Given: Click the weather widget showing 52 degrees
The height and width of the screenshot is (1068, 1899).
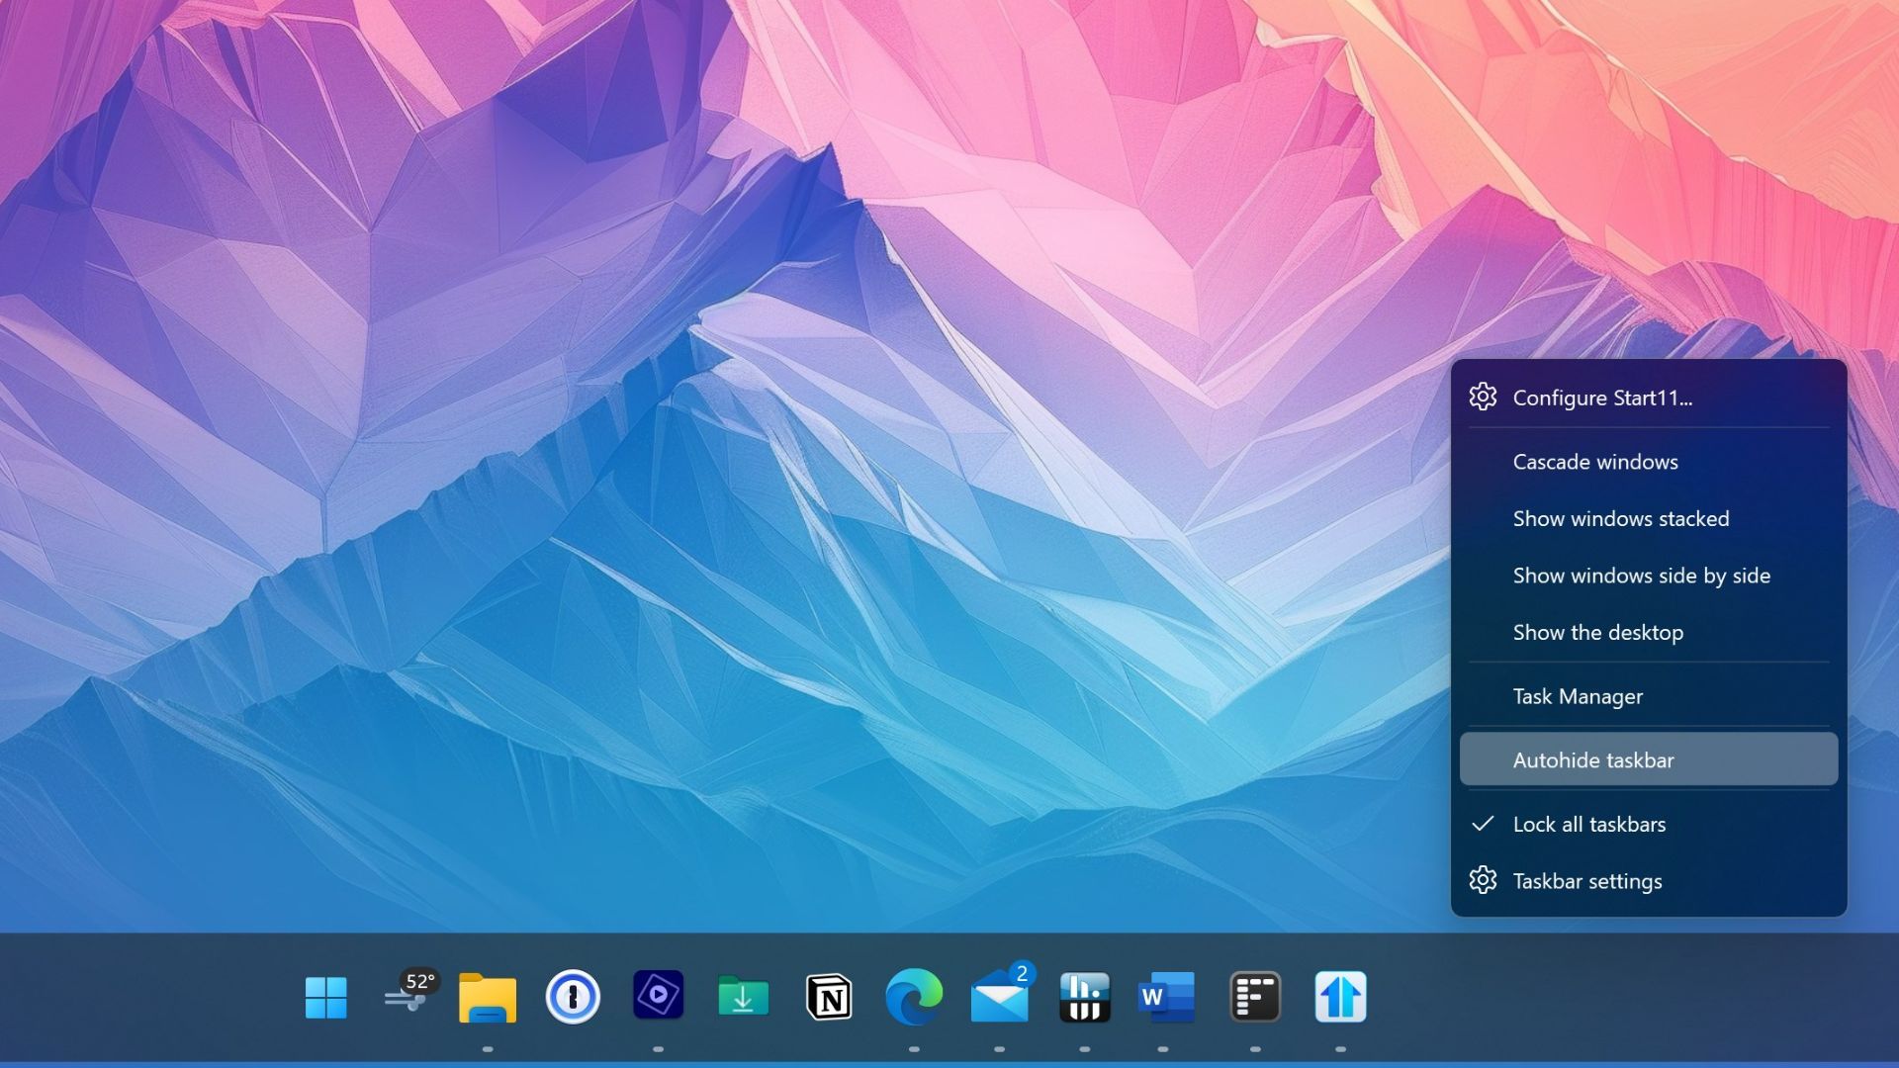Looking at the screenshot, I should coord(408,997).
